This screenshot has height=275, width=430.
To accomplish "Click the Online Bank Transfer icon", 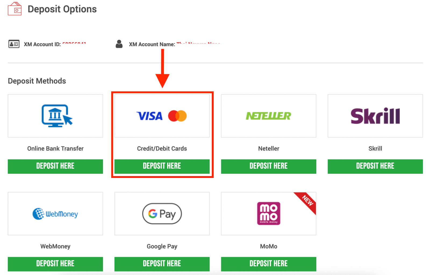I will click(x=55, y=116).
